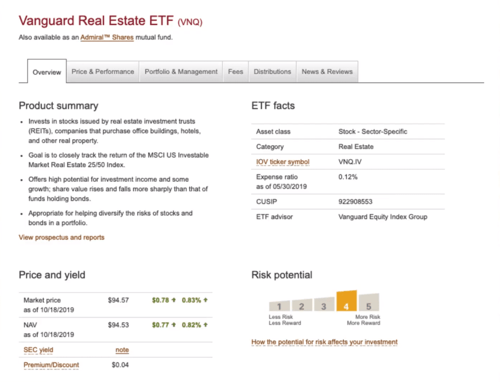The image size is (500, 382).
Task: Click the up arrow next to 0.82%
Action: [x=206, y=325]
